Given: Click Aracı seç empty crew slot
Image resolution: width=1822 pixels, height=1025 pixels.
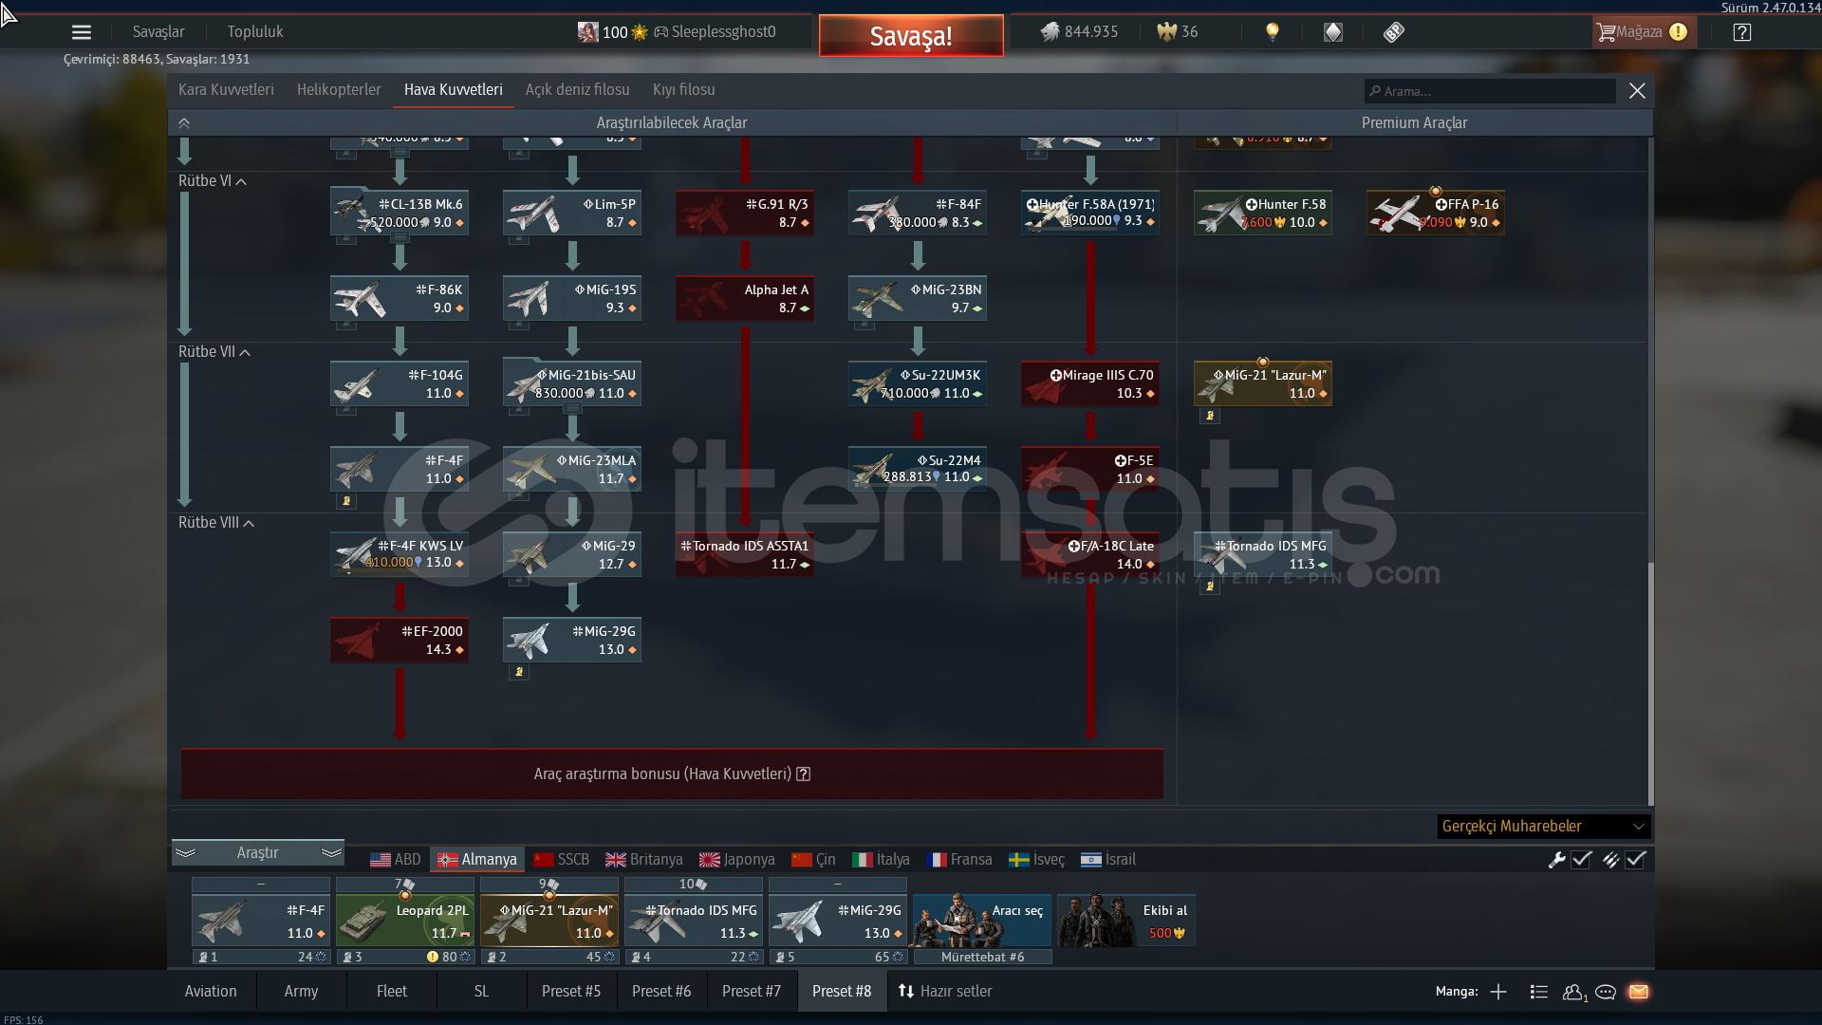Looking at the screenshot, I should pos(982,921).
